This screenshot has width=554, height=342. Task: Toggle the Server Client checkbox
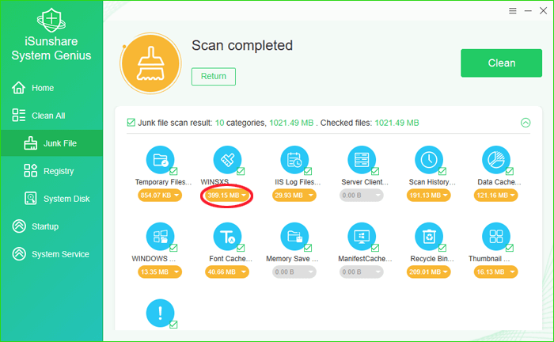point(375,171)
